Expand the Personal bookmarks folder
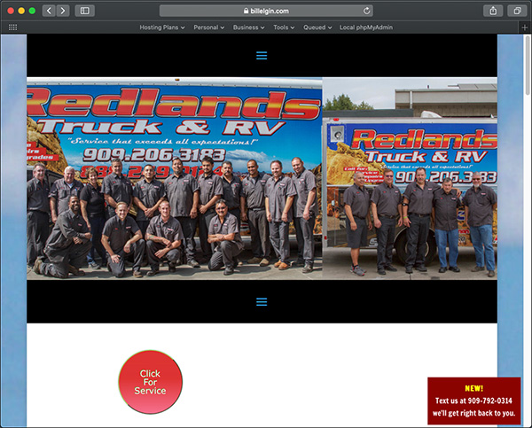 [x=208, y=27]
